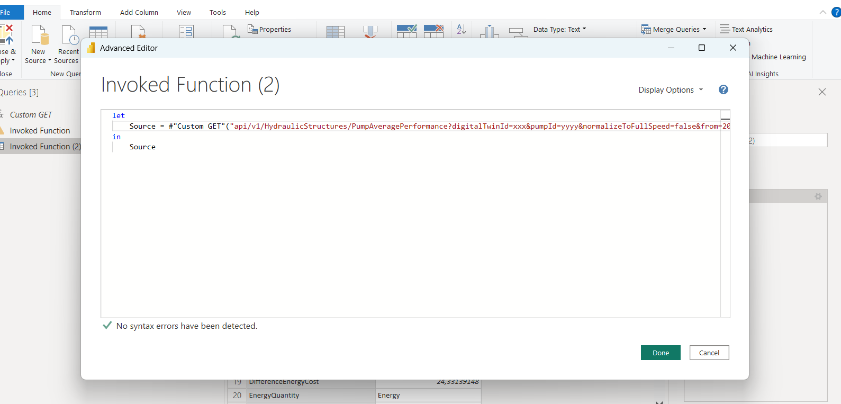Collapse the ribbon with the chevron
Screen dimensions: 841x404
point(822,12)
